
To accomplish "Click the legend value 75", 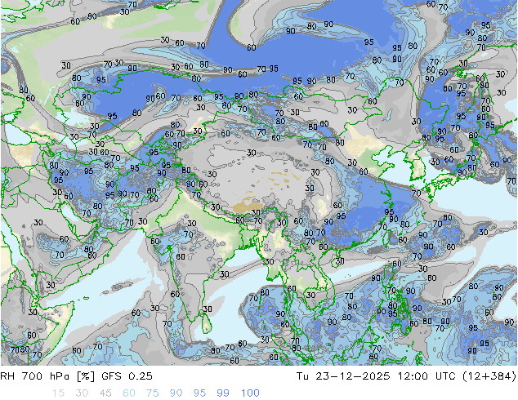I will (153, 393).
